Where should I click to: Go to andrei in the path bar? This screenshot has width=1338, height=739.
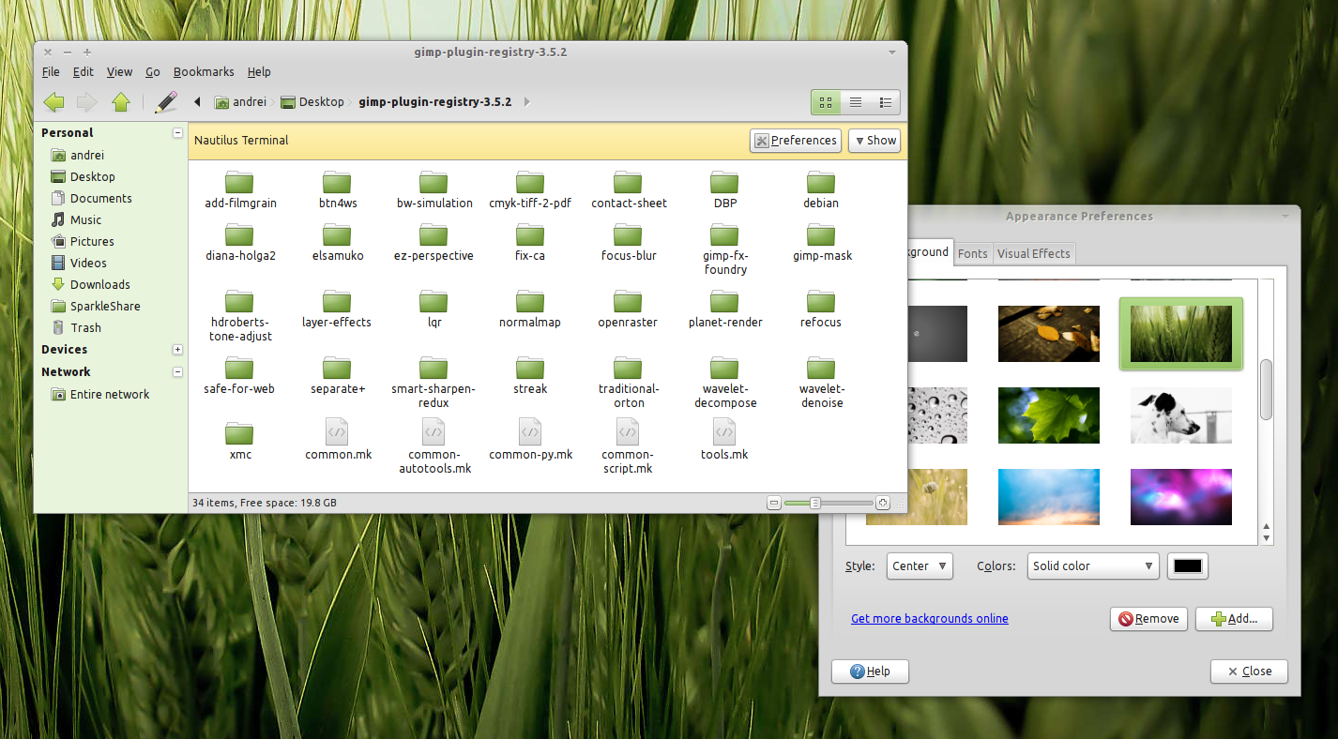(x=240, y=102)
